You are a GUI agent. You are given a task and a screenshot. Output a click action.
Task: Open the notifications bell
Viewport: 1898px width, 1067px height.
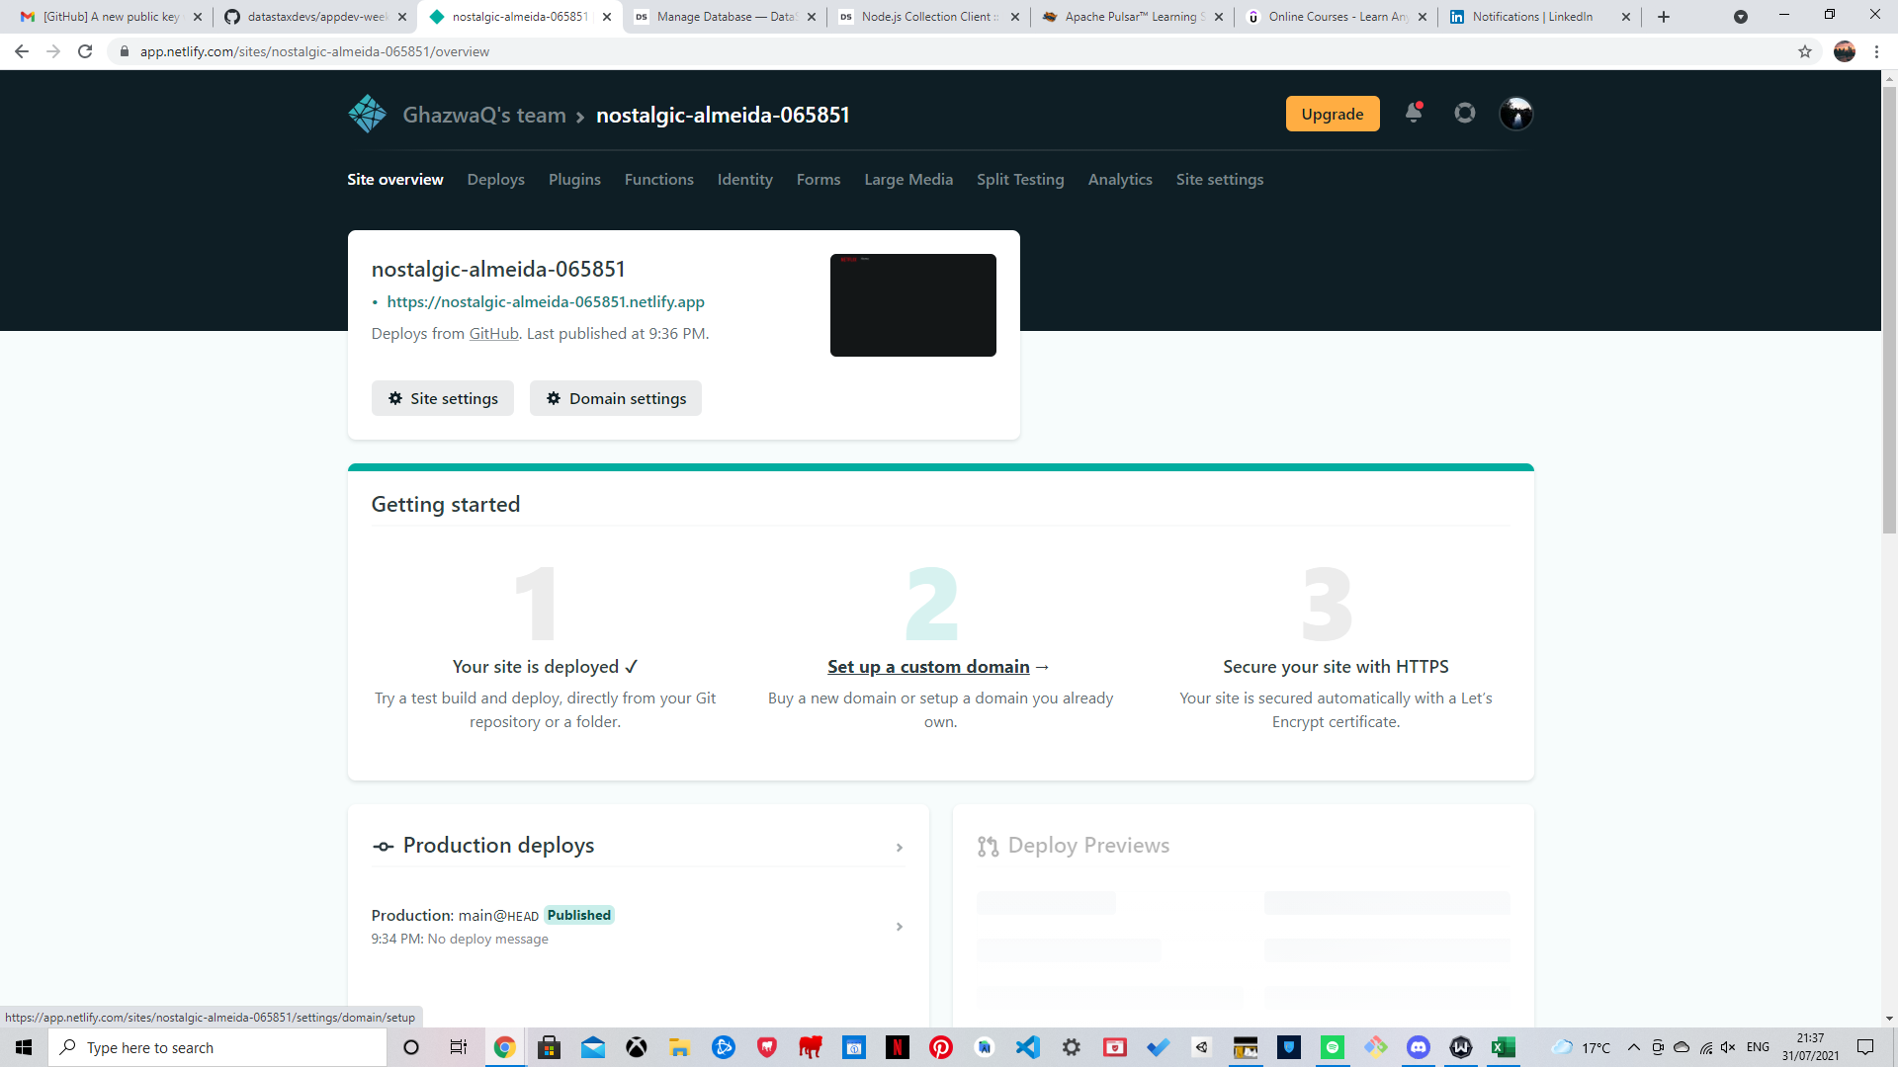point(1413,114)
